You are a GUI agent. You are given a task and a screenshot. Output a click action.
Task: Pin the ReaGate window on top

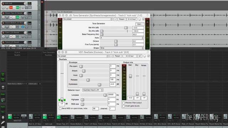tap(148, 52)
